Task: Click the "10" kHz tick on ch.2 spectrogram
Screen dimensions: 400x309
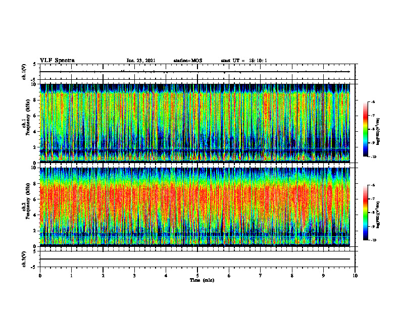Action: [34, 168]
